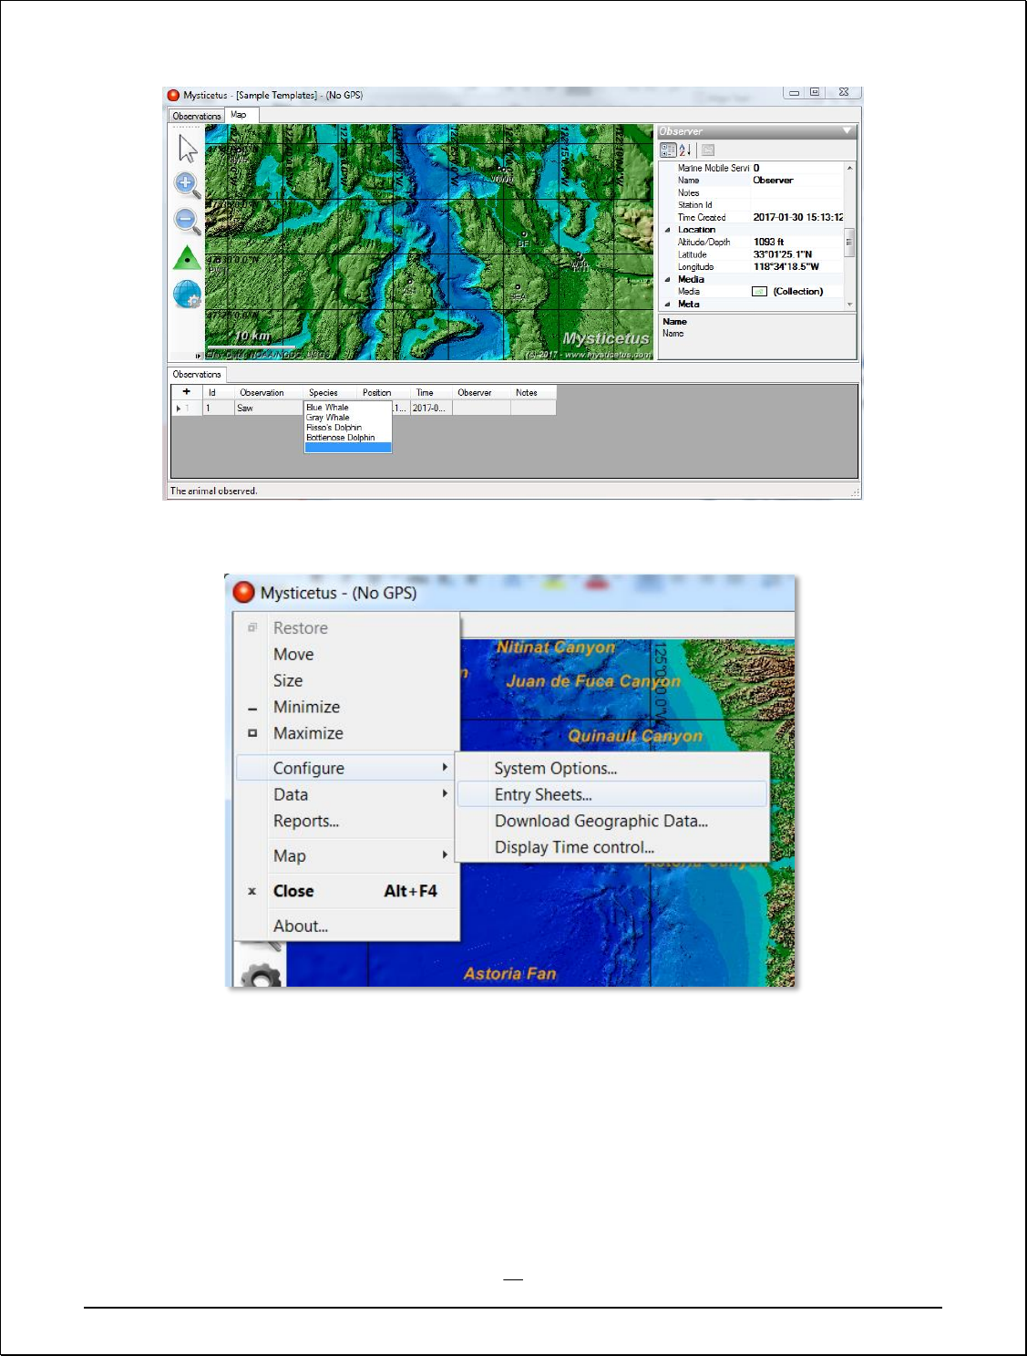The image size is (1027, 1356).
Task: Click the Latitude value 33°01'25.1"N
Action: [x=797, y=254]
